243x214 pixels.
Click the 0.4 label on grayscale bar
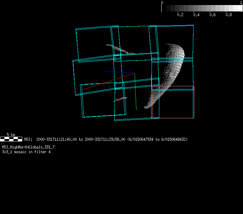[x=196, y=15]
